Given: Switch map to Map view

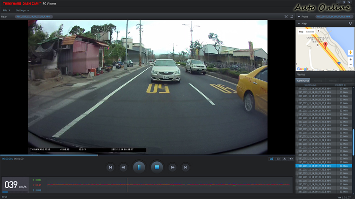Looking at the screenshot, I should (x=301, y=32).
